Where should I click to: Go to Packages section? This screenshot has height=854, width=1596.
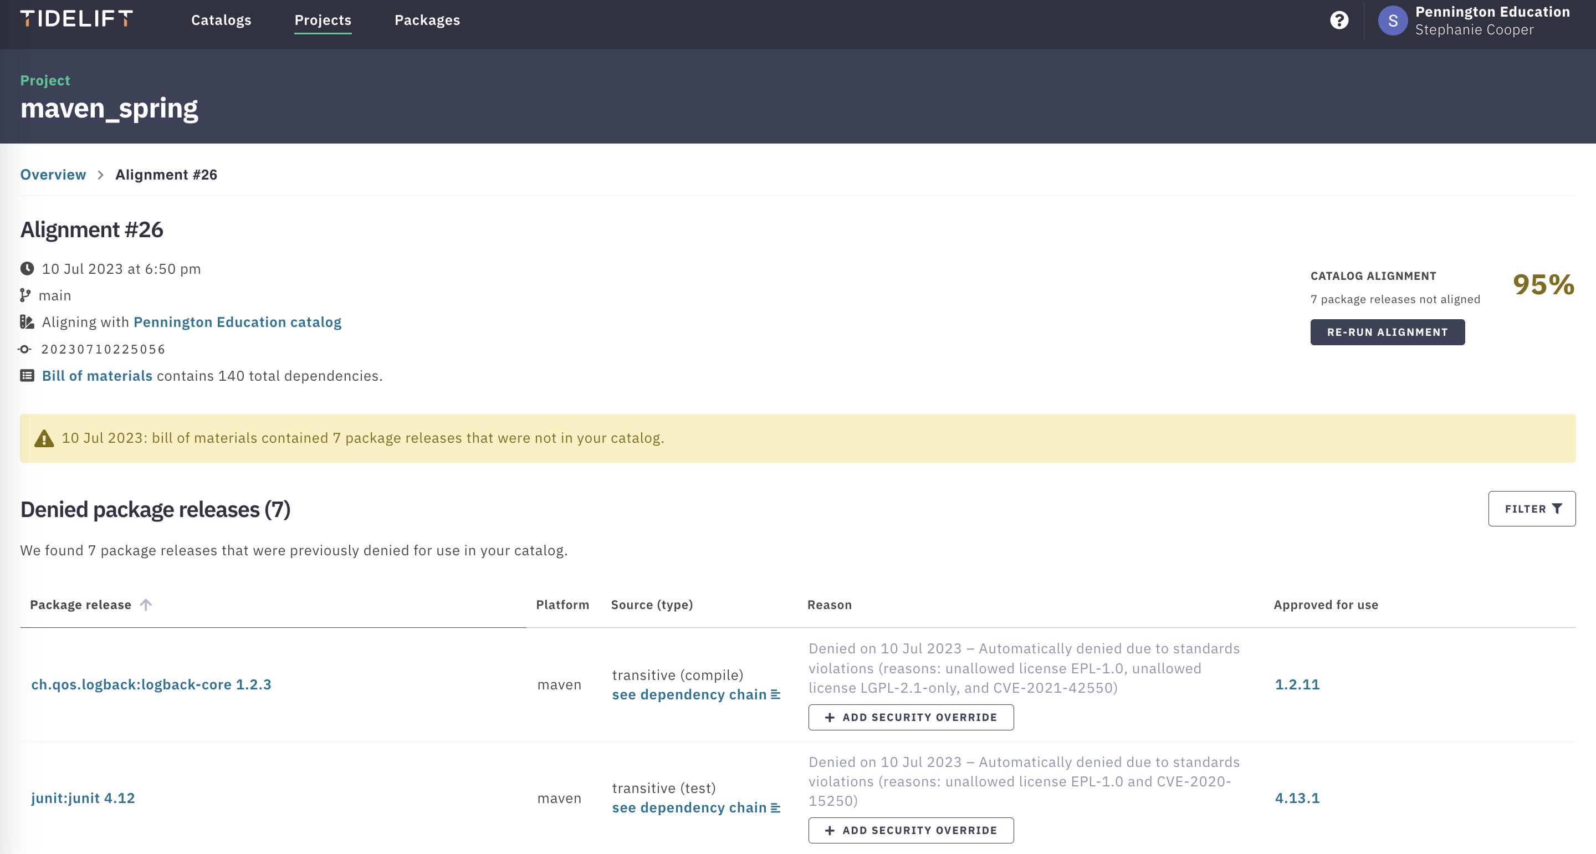coord(427,20)
